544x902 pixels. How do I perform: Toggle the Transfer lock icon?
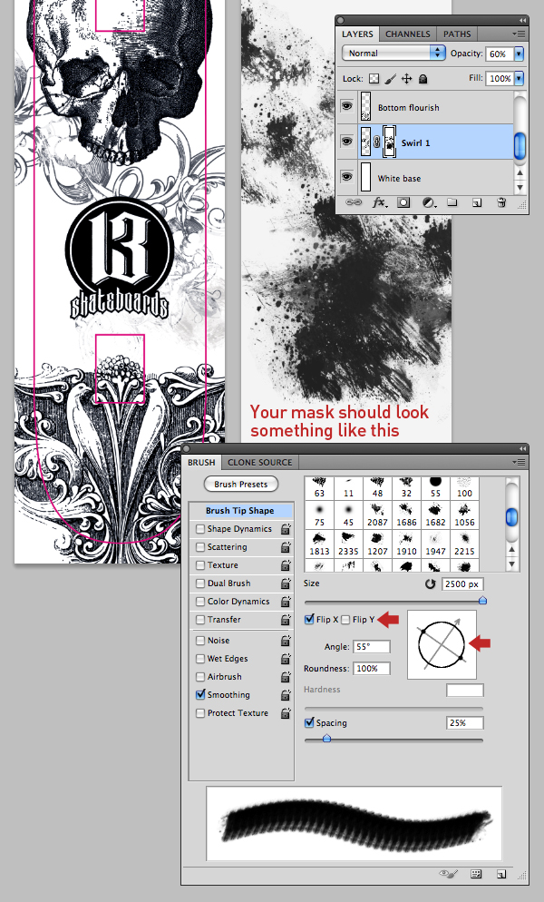pos(286,620)
